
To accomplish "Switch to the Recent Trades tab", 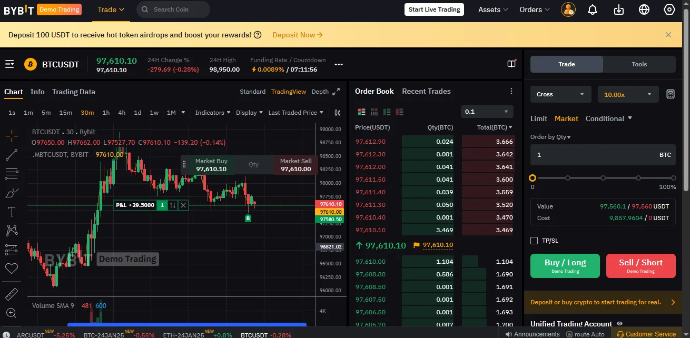I will pyautogui.click(x=426, y=91).
